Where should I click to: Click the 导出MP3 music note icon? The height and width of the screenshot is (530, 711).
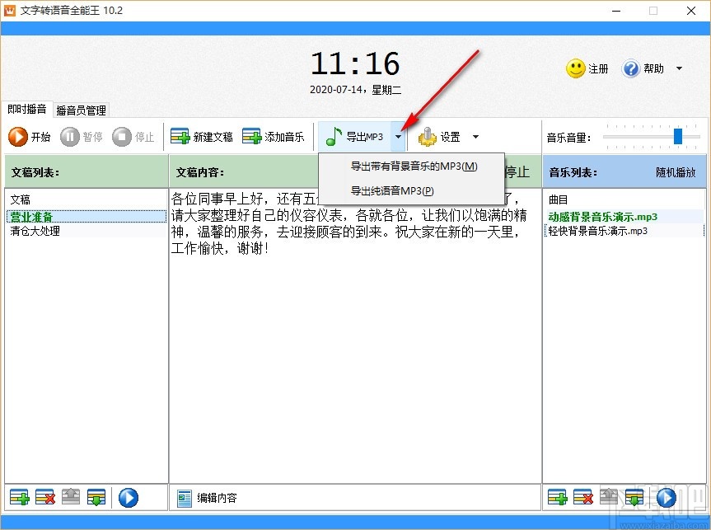(x=333, y=136)
